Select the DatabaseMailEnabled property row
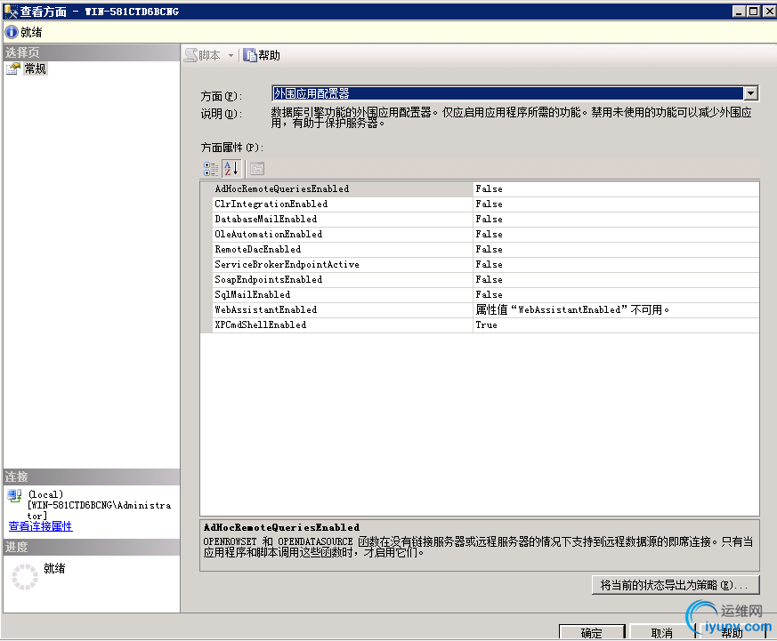 point(480,220)
